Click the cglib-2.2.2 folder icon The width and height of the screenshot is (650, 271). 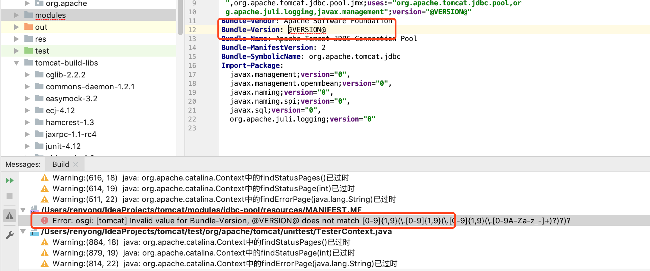click(39, 74)
